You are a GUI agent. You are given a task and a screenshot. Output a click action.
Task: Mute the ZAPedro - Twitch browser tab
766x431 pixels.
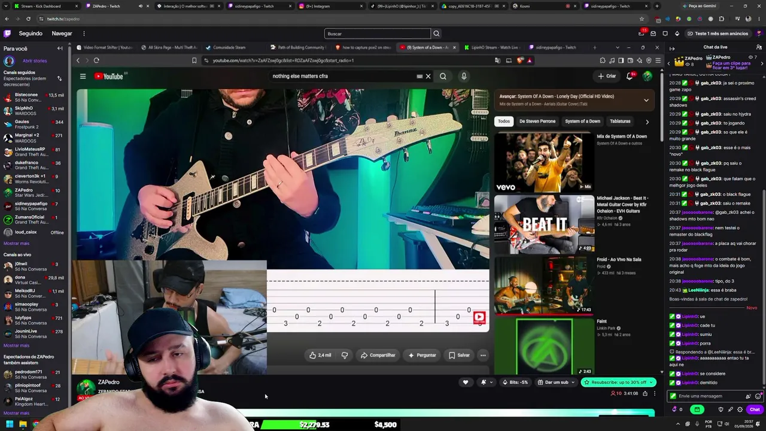pos(140,6)
